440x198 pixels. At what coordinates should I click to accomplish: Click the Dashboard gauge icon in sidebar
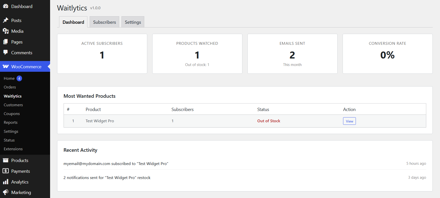pos(6,6)
